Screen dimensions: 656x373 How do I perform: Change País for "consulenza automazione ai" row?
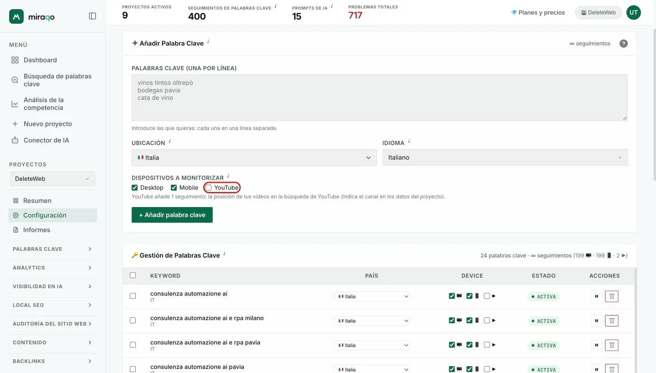[x=372, y=296]
